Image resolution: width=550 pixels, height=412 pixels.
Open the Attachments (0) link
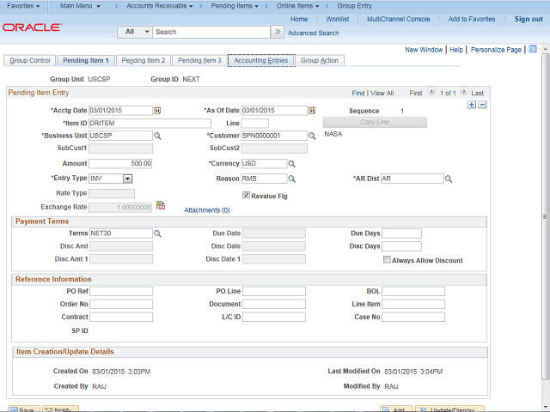pos(207,209)
